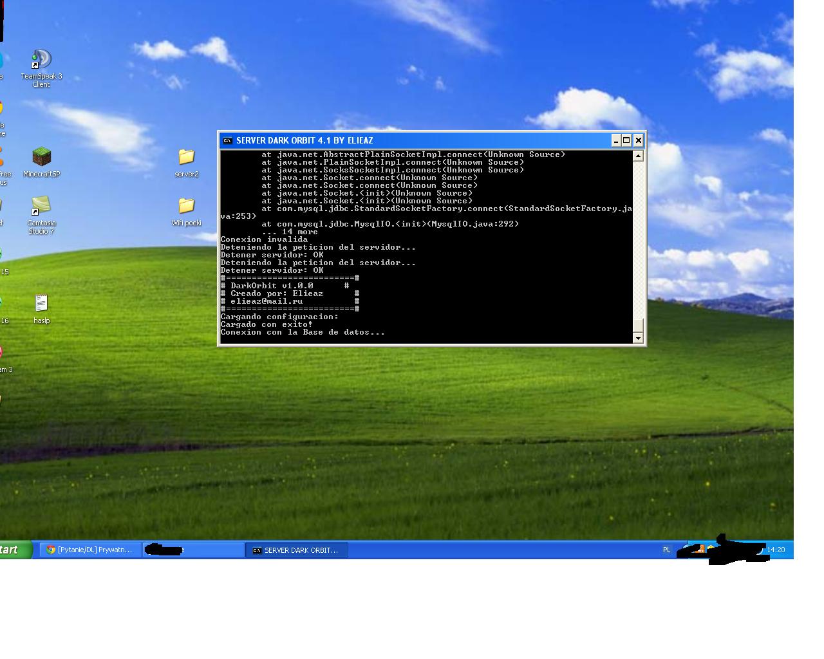
Task: Select the Wifi poeki folder icon
Action: point(186,212)
